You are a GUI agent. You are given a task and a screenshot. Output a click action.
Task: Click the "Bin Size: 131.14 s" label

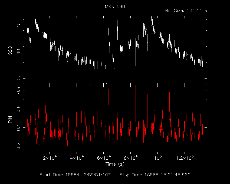point(186,11)
